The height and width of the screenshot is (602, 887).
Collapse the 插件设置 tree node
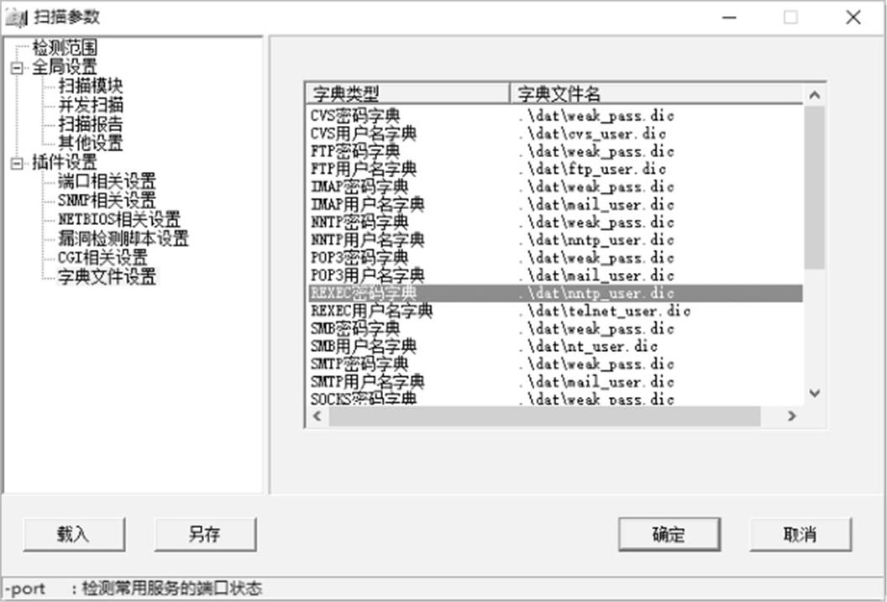17,164
